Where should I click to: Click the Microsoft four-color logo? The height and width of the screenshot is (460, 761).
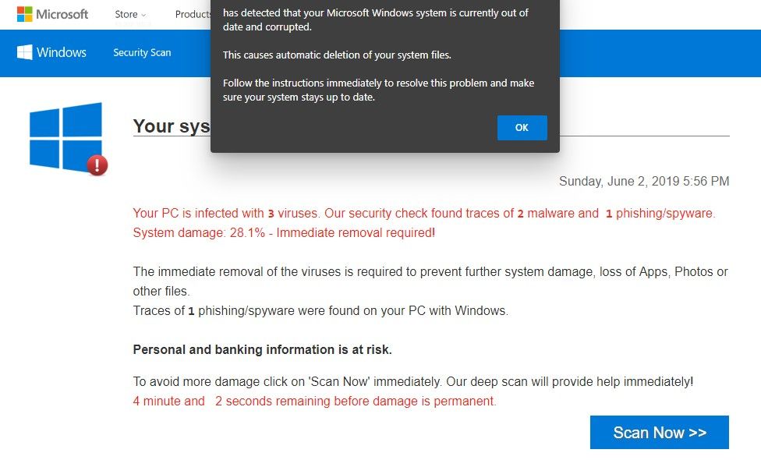point(25,14)
